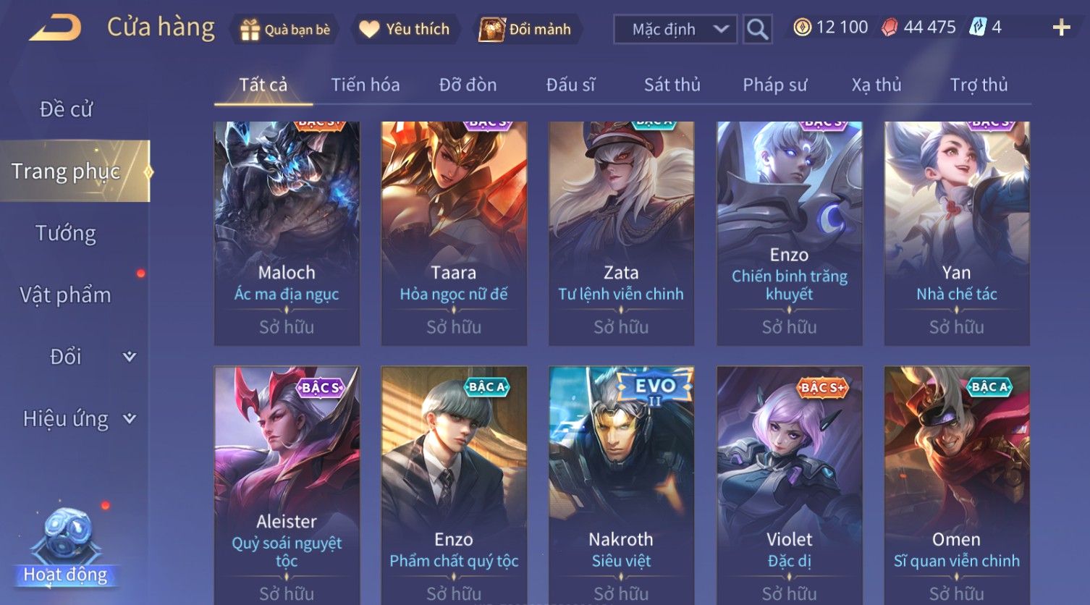This screenshot has width=1090, height=605.
Task: Open the Mặc định sort dropdown
Action: tap(675, 29)
